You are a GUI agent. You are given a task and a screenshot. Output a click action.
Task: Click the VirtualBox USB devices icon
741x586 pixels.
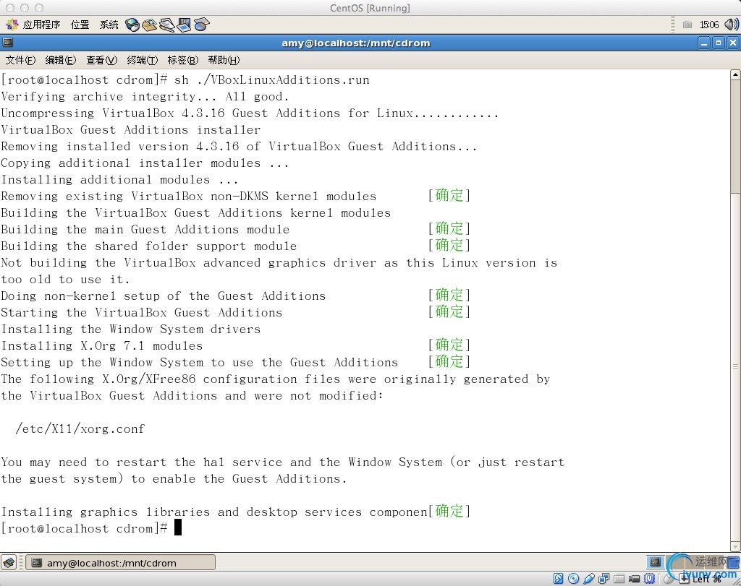click(589, 579)
